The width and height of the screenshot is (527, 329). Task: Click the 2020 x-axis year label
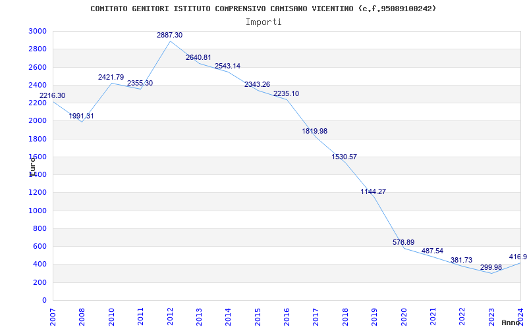(404, 316)
